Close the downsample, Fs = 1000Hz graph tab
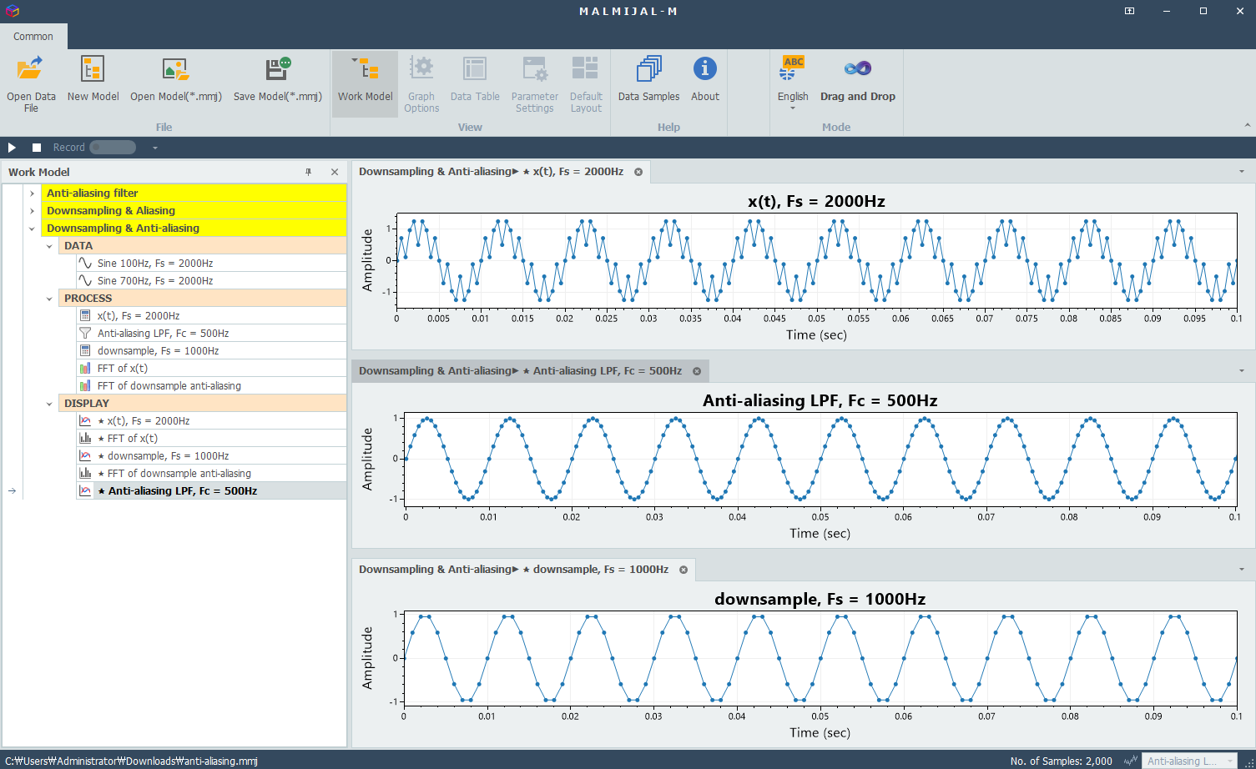The image size is (1256, 769). tap(683, 570)
